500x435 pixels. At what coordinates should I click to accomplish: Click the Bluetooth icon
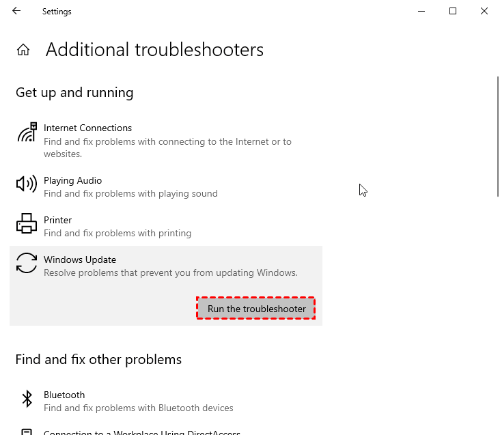click(x=27, y=399)
